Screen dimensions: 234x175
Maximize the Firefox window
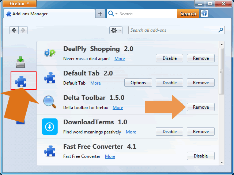click(210, 4)
